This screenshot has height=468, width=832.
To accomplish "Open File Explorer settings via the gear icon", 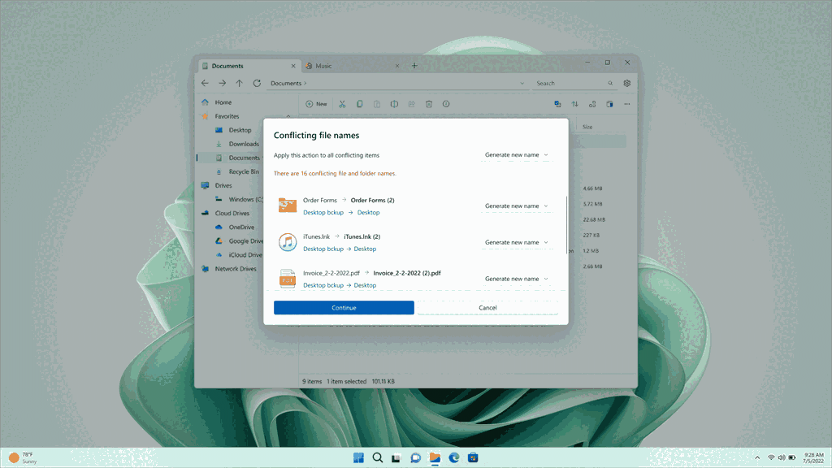I will coord(626,83).
